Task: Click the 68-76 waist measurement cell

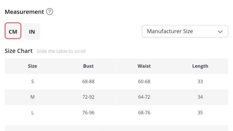Action: [144, 113]
